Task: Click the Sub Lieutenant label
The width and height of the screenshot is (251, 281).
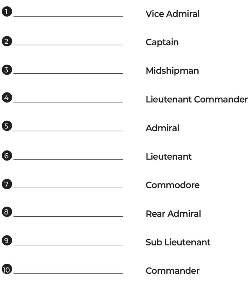Action: 178,242
